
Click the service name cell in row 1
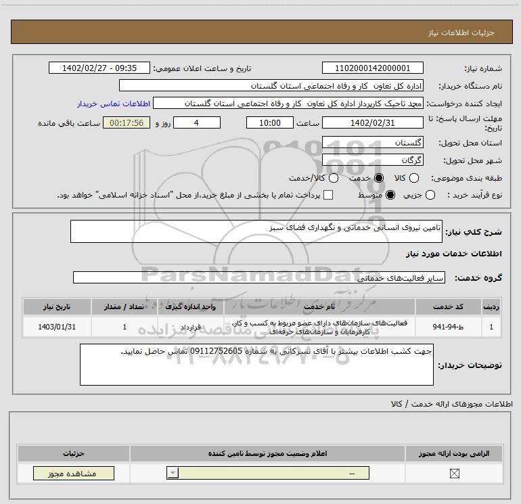(319, 327)
